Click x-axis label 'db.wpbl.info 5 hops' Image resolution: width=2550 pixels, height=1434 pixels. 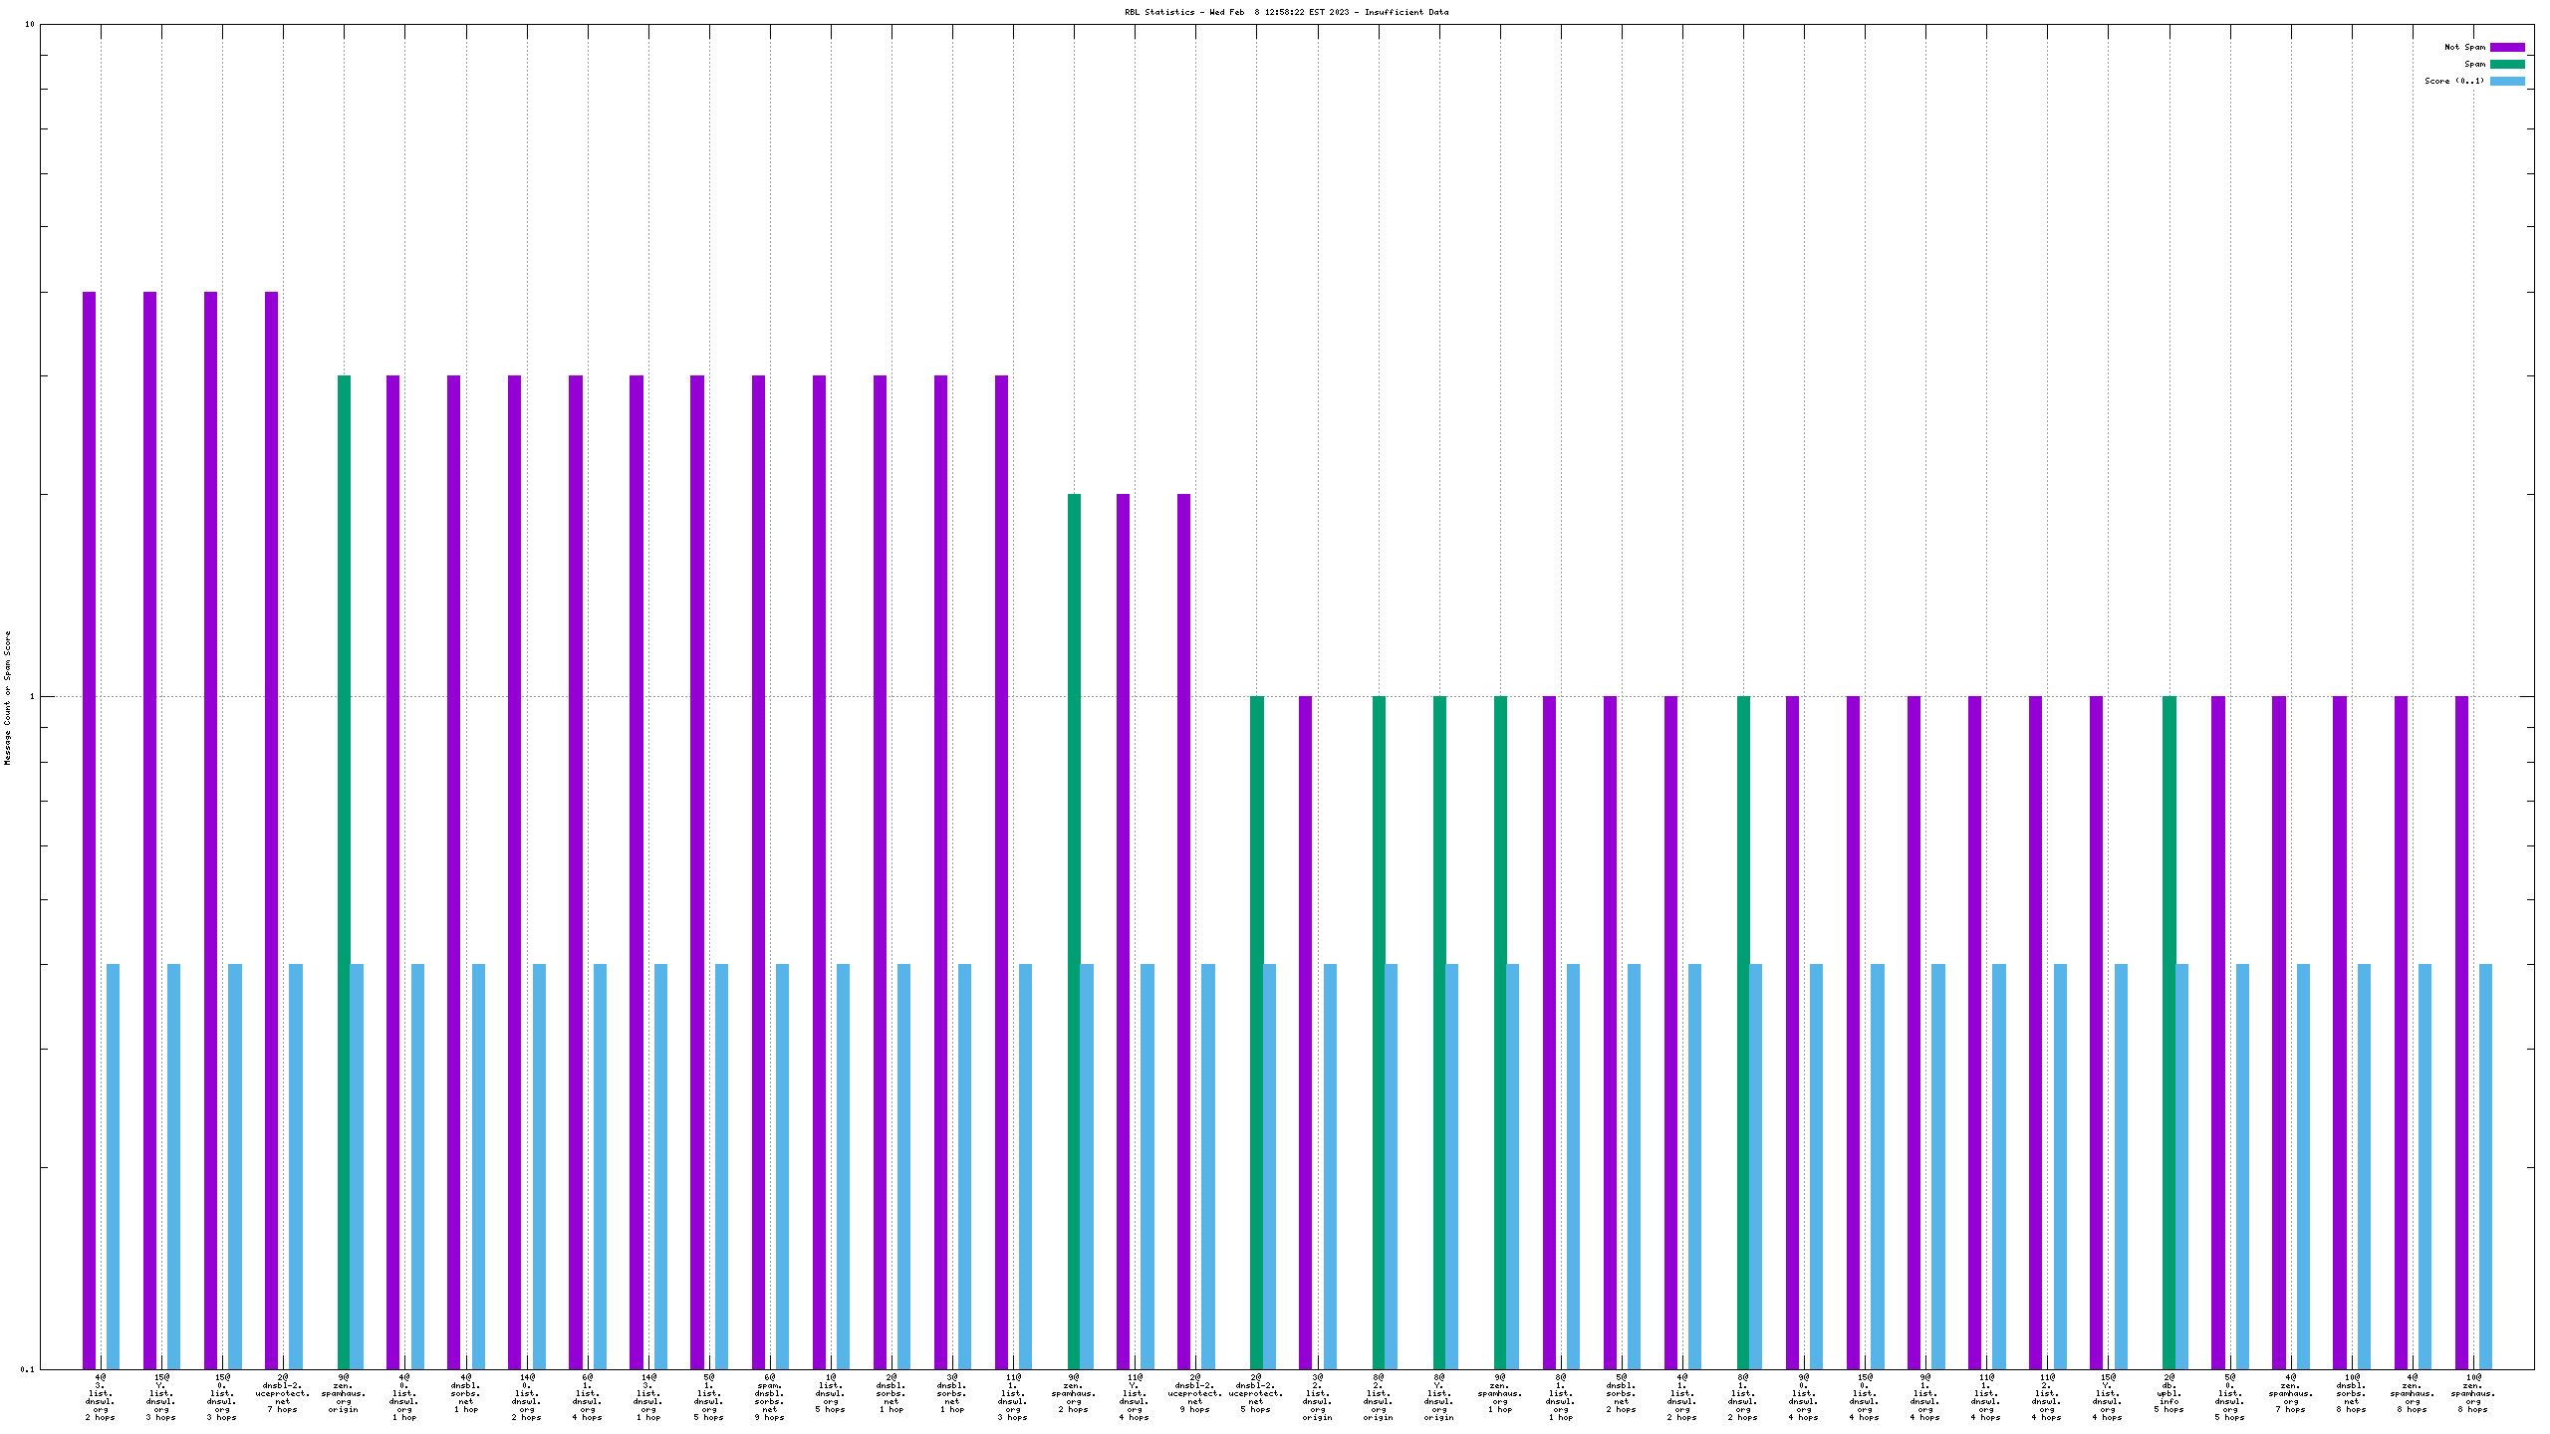pos(2168,1393)
